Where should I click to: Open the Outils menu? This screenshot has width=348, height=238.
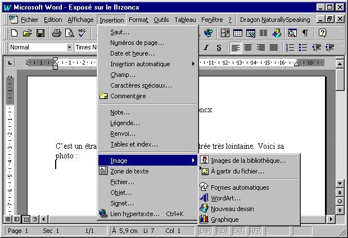tap(161, 20)
